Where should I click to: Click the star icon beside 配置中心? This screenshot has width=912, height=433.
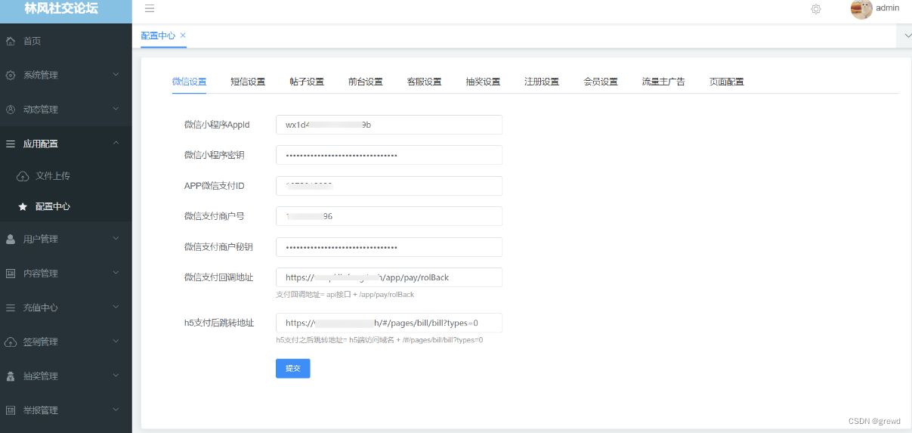23,206
